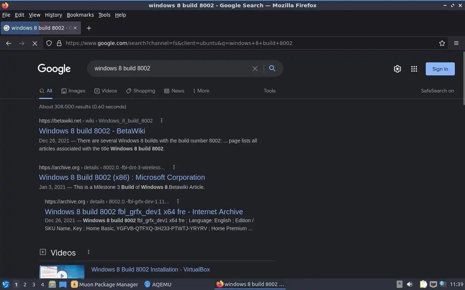This screenshot has width=465, height=290.
Task: Open the network tray icon
Action: point(433,284)
